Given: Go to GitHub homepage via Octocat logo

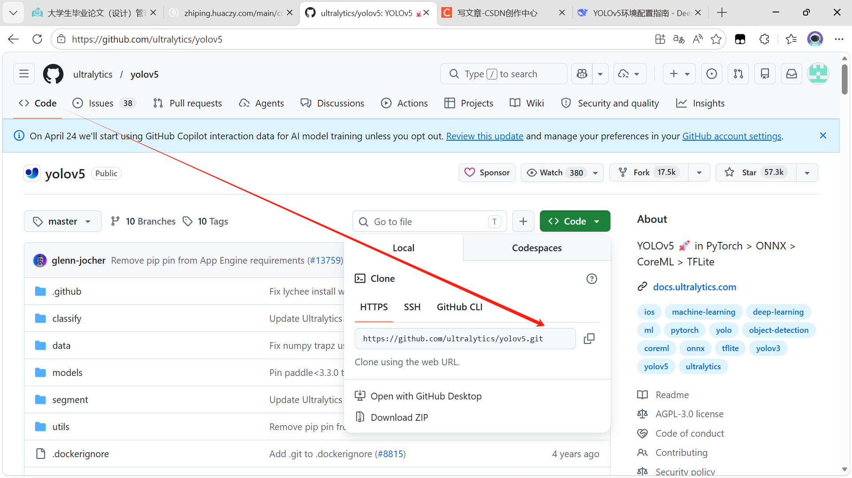Looking at the screenshot, I should [x=53, y=74].
